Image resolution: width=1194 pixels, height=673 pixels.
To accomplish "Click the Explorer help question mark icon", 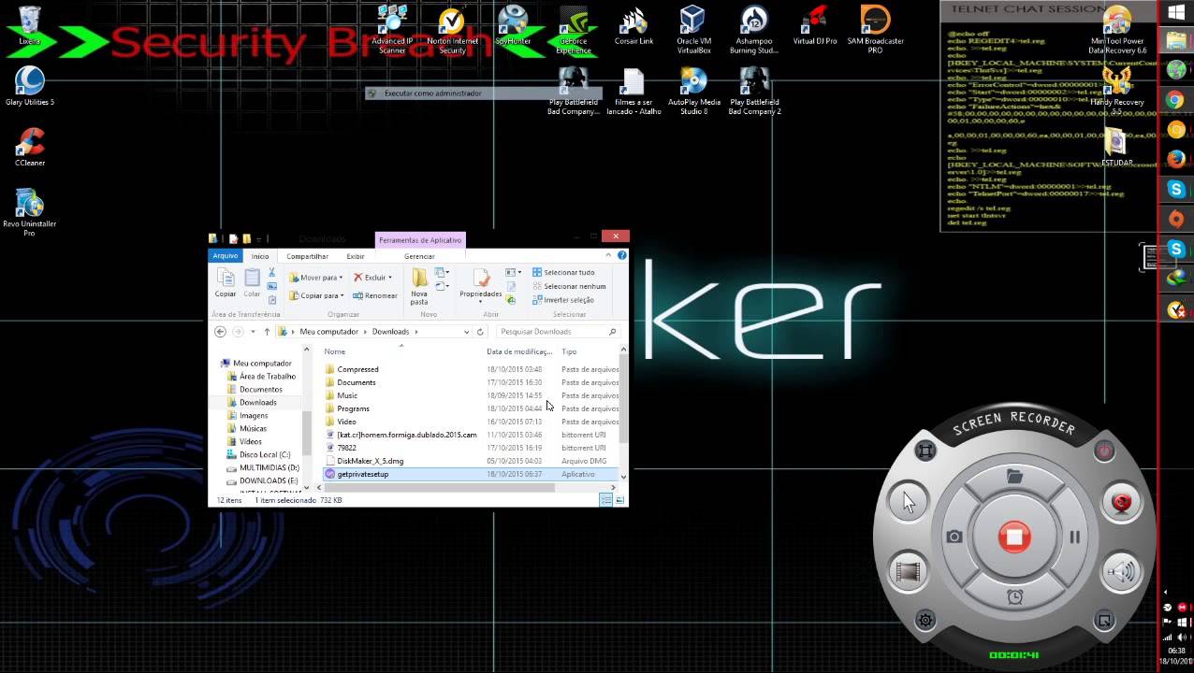I will pos(621,255).
